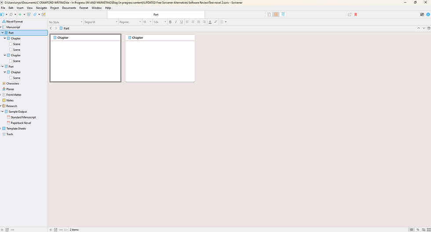Screen dimensions: 431x232
Task: Click the paperclip Insert icon
Action: tap(35, 15)
